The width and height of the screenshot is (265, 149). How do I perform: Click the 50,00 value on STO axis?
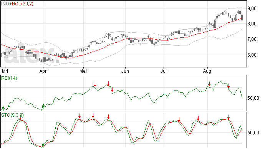coord(253,133)
